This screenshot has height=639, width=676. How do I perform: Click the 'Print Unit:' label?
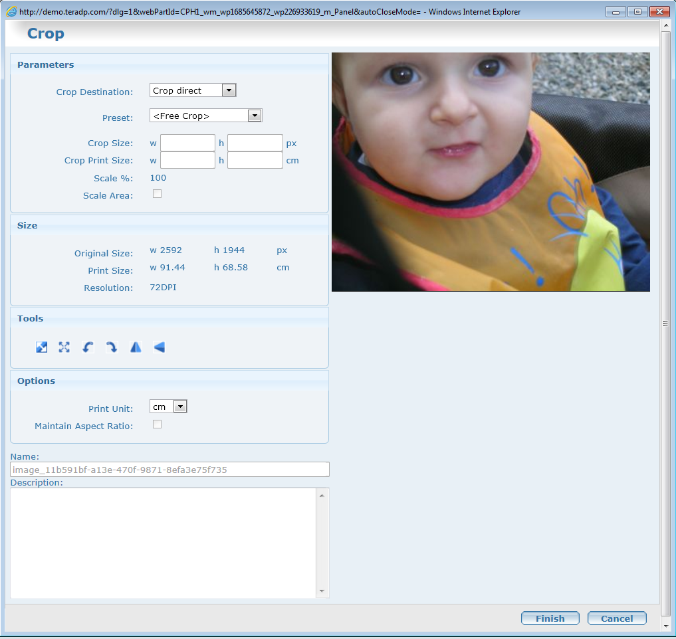pos(111,409)
